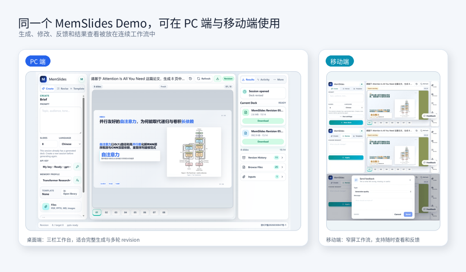
Task: Click the "01 / 8" page counter on PC
Action: (228, 86)
